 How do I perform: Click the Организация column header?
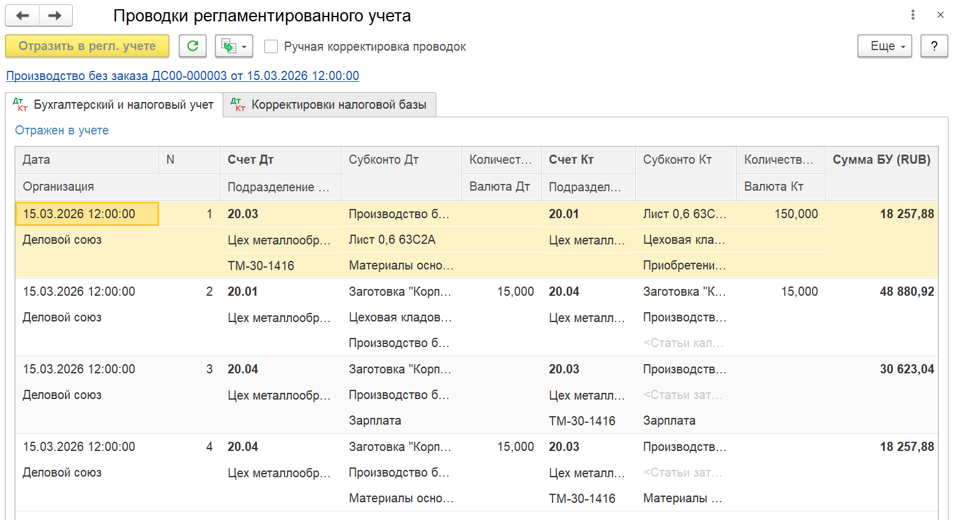click(117, 186)
